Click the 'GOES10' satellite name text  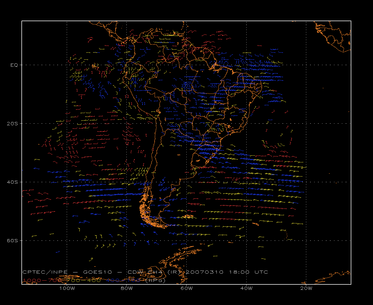tap(97, 272)
